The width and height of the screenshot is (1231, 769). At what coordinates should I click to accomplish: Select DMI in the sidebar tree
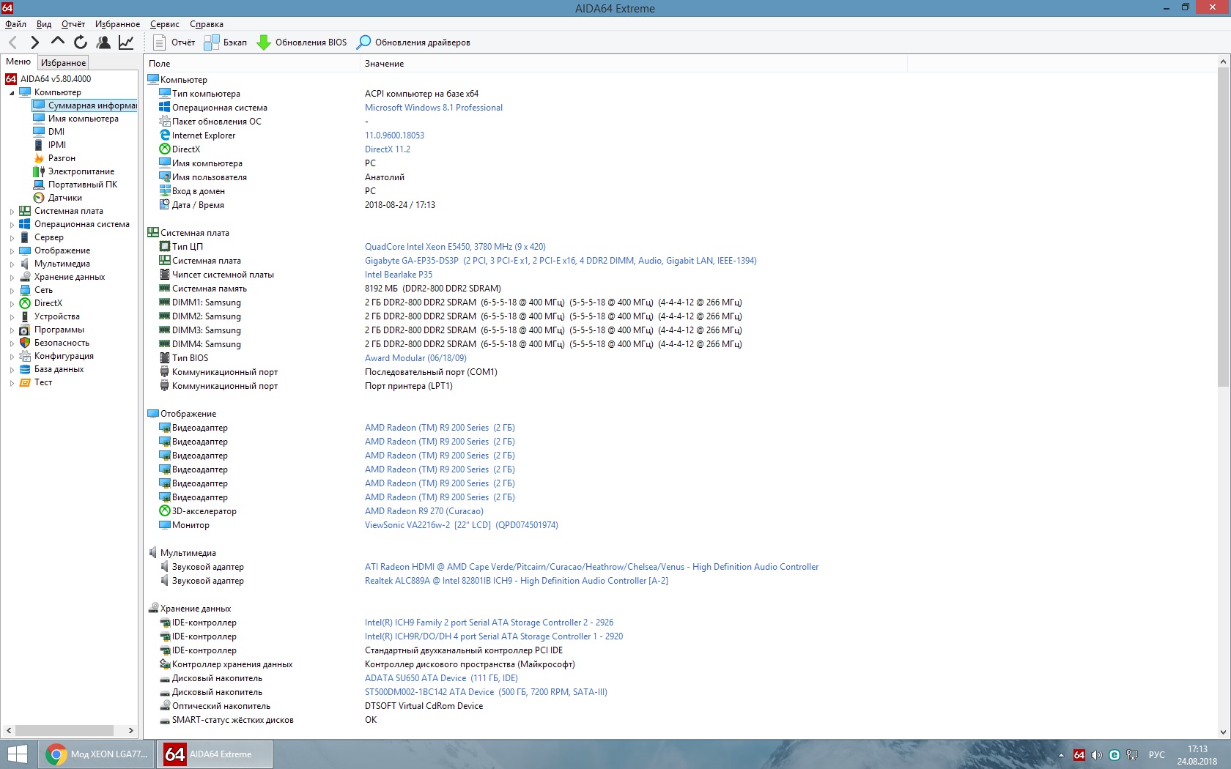tap(56, 132)
